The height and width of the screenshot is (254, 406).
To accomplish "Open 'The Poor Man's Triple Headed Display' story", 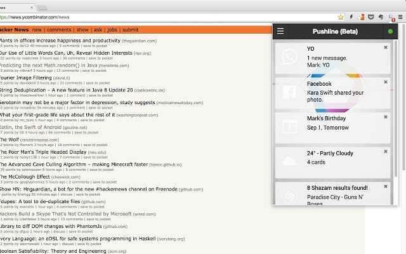I will coord(43,152).
